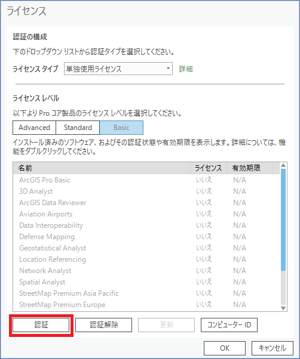Image resolution: width=300 pixels, height=359 pixels.
Task: Confirm with the OK button
Action: point(225,348)
